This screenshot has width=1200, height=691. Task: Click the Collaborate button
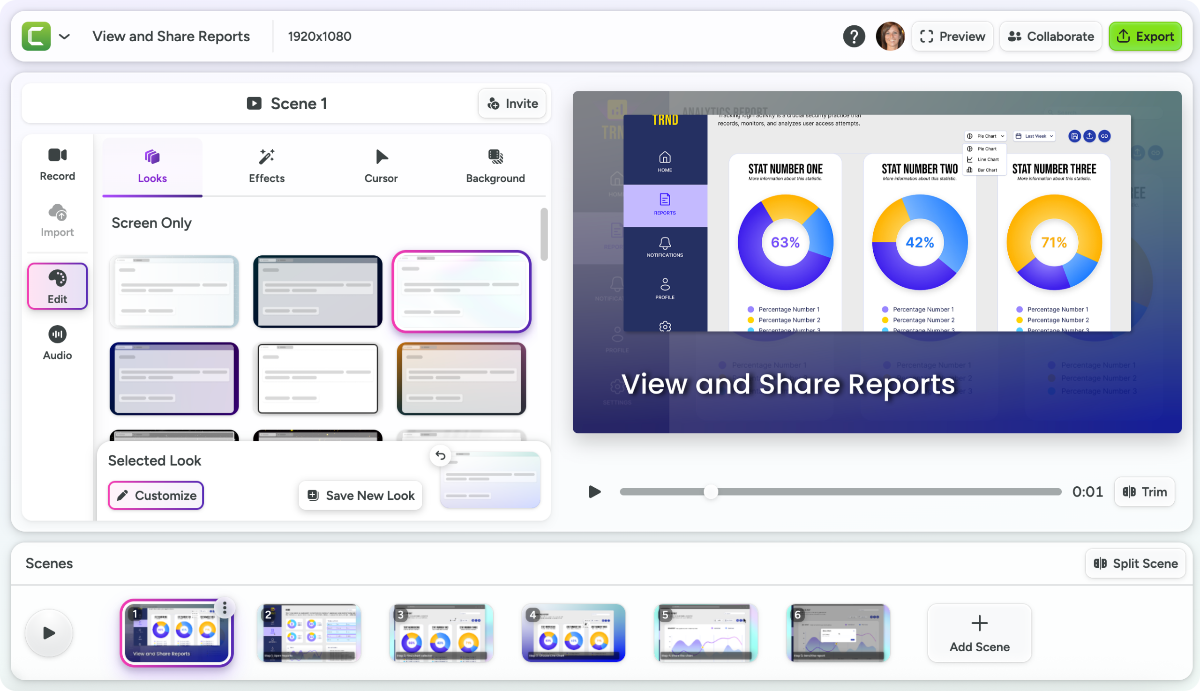(1050, 36)
